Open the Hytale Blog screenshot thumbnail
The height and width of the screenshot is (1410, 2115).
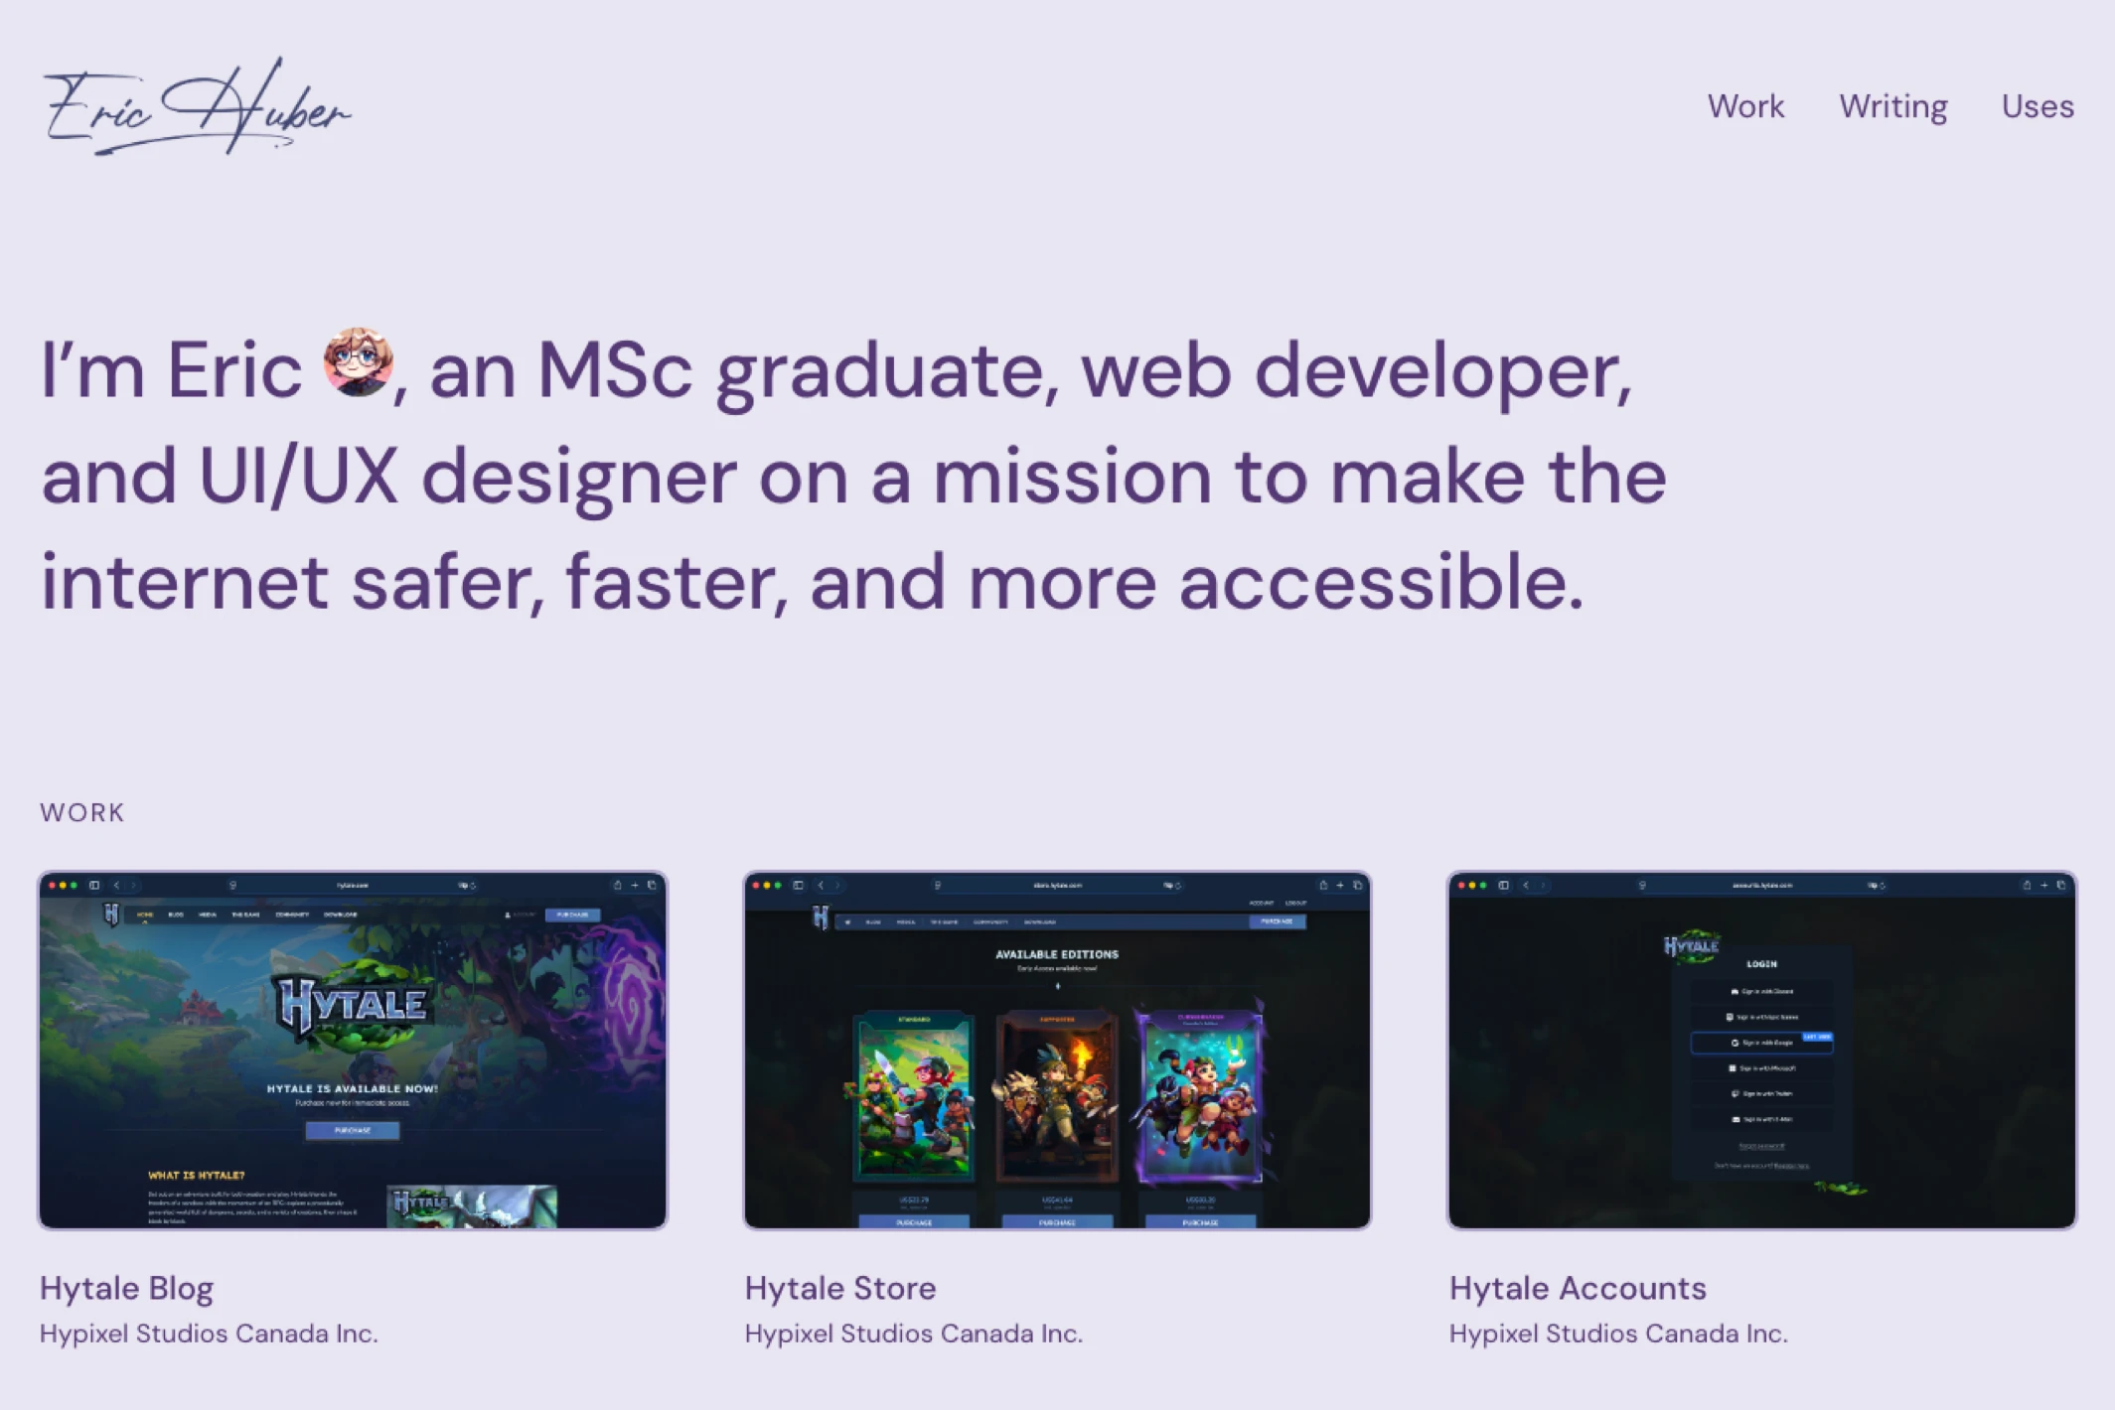(353, 1051)
